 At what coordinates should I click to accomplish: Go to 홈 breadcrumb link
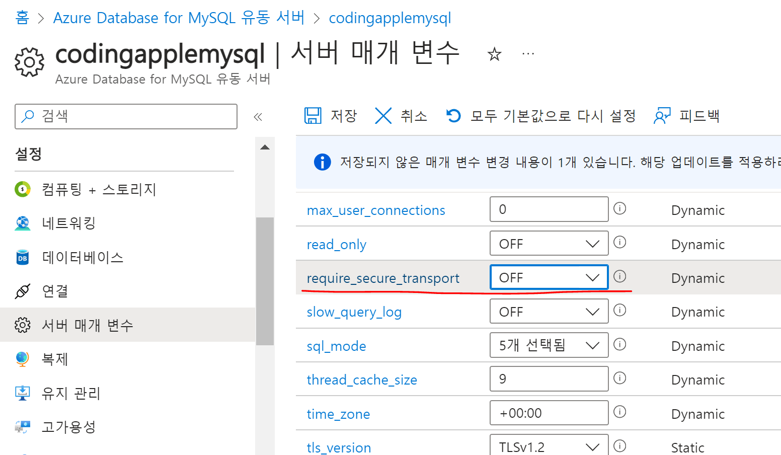(x=22, y=18)
